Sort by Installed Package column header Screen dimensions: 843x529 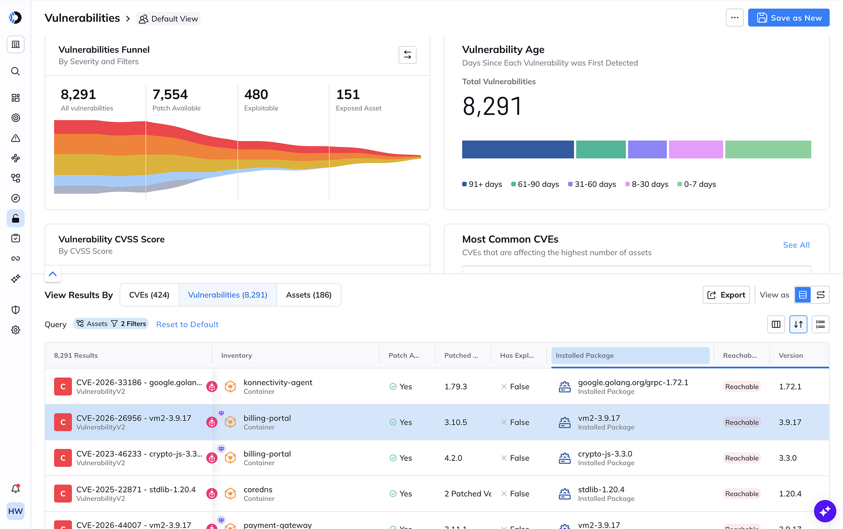pyautogui.click(x=630, y=355)
